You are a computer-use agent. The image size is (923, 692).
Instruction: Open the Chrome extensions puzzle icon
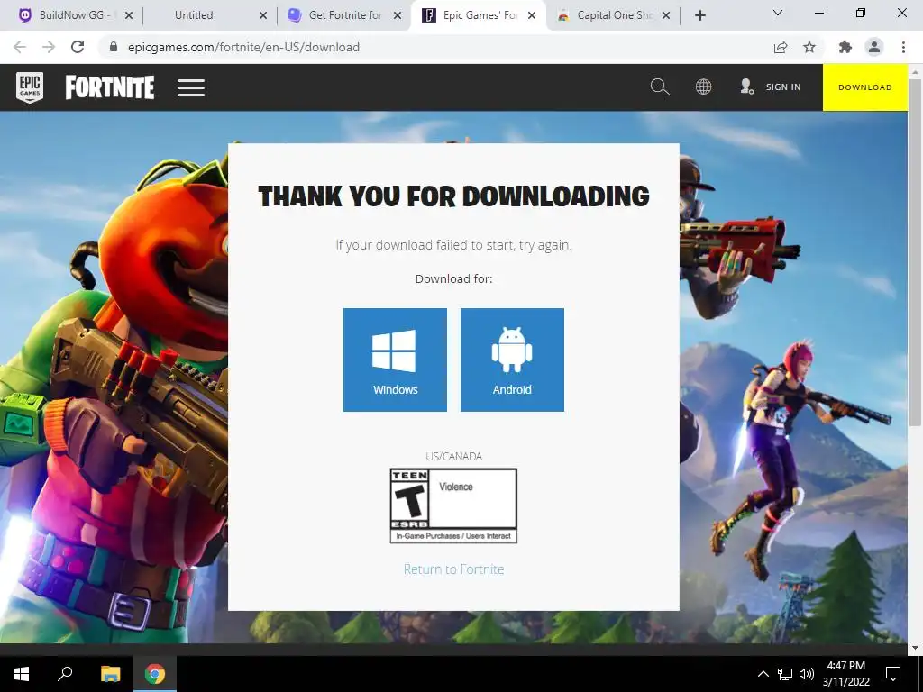click(x=845, y=47)
